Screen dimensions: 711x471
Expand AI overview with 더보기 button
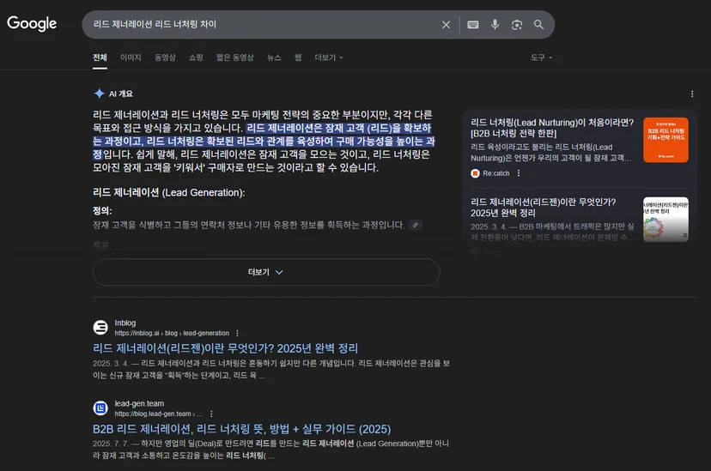pos(266,272)
